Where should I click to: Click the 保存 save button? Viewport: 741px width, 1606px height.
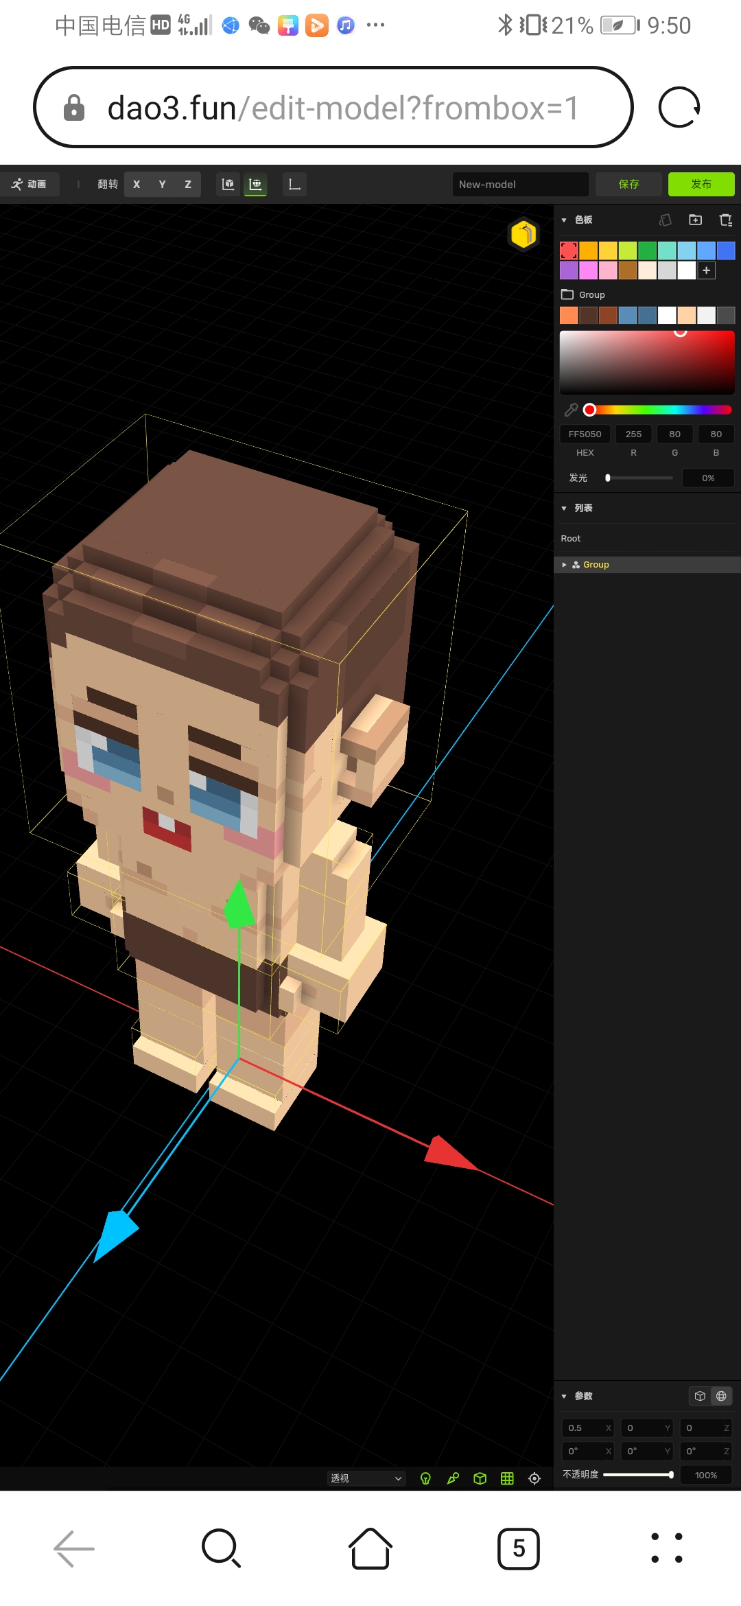click(x=629, y=184)
